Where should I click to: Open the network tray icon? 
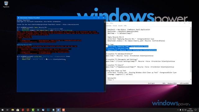[x=183, y=110]
